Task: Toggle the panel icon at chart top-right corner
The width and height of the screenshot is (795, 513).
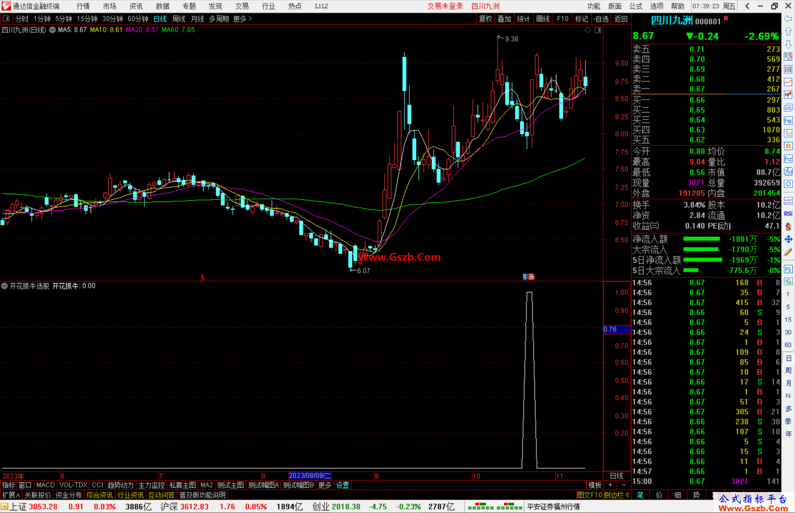Action: (x=598, y=30)
